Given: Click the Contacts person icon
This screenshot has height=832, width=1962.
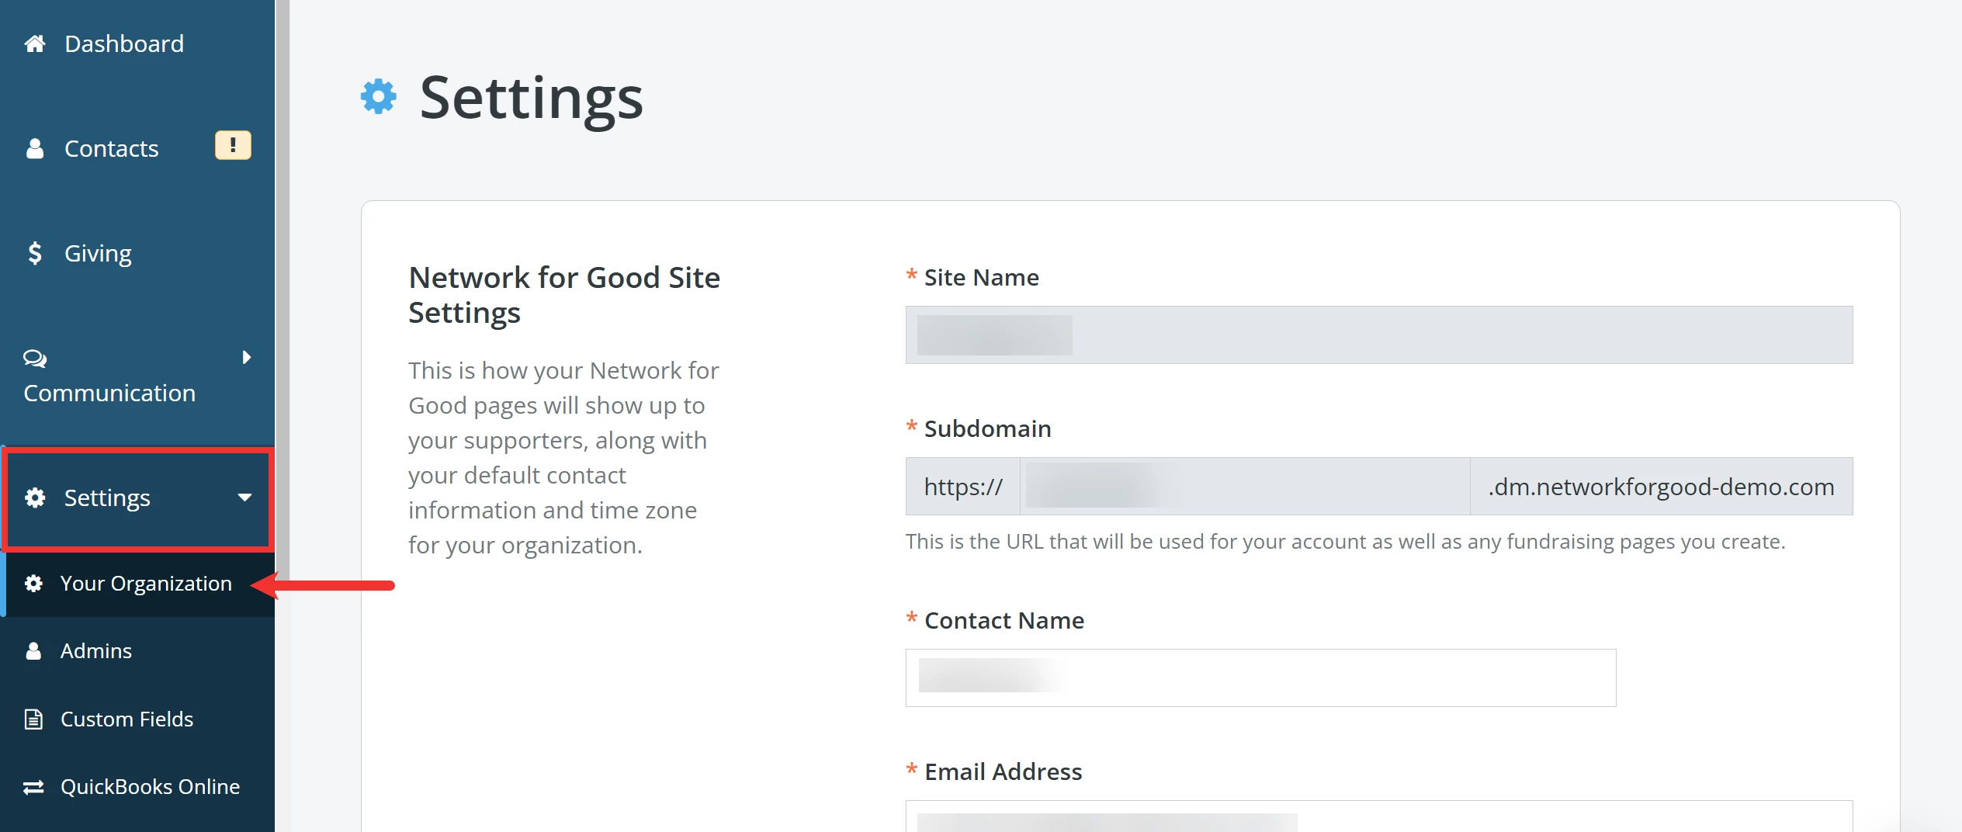Looking at the screenshot, I should tap(34, 147).
